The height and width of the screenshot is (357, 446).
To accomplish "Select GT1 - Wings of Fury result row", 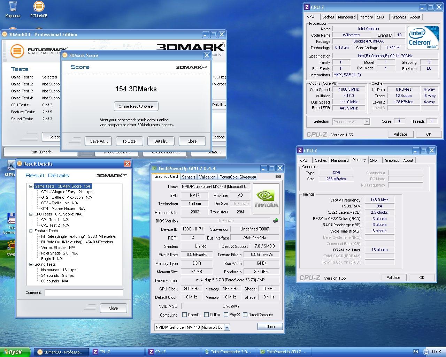I will point(67,192).
